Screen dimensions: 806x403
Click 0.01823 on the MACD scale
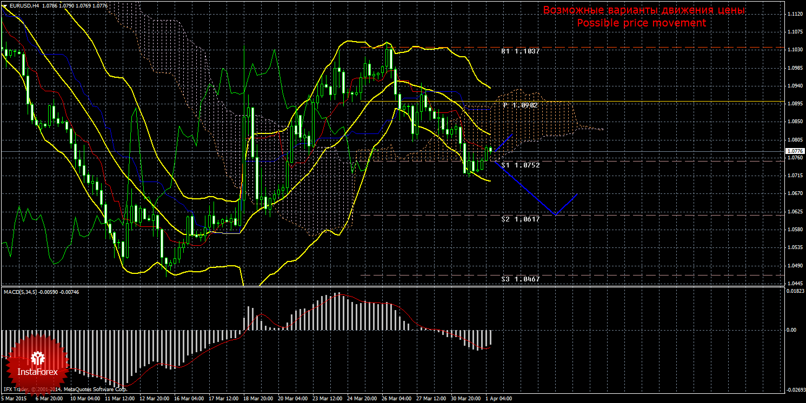point(795,292)
